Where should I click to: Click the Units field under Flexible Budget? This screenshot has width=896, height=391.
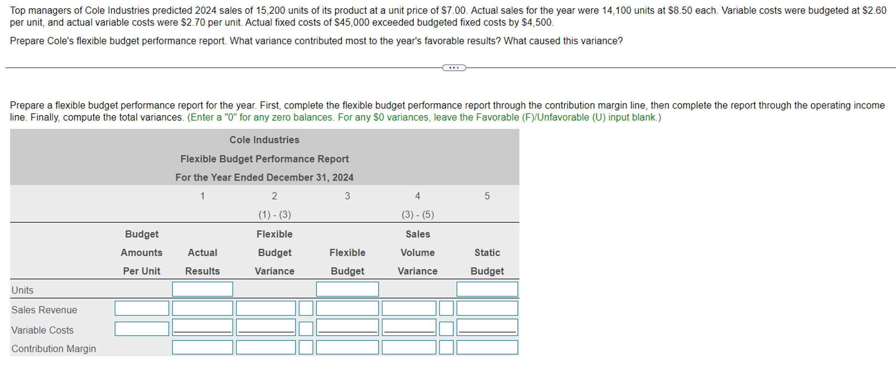pos(347,289)
